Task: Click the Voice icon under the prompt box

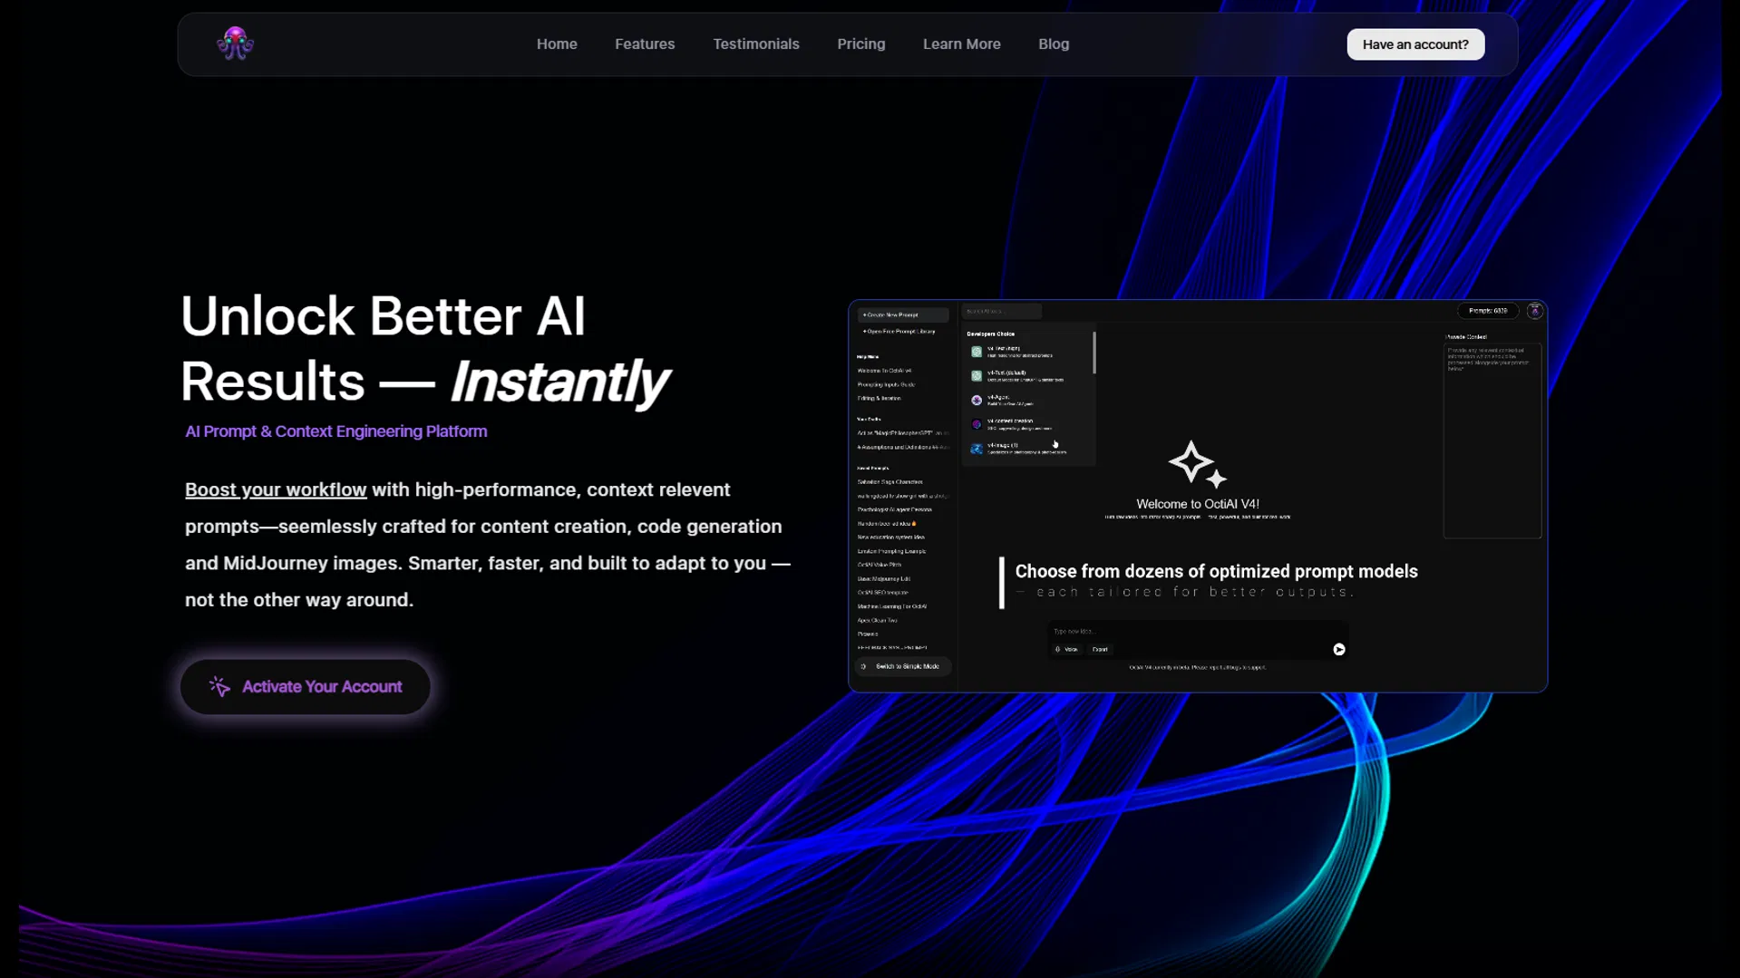Action: click(x=1067, y=650)
